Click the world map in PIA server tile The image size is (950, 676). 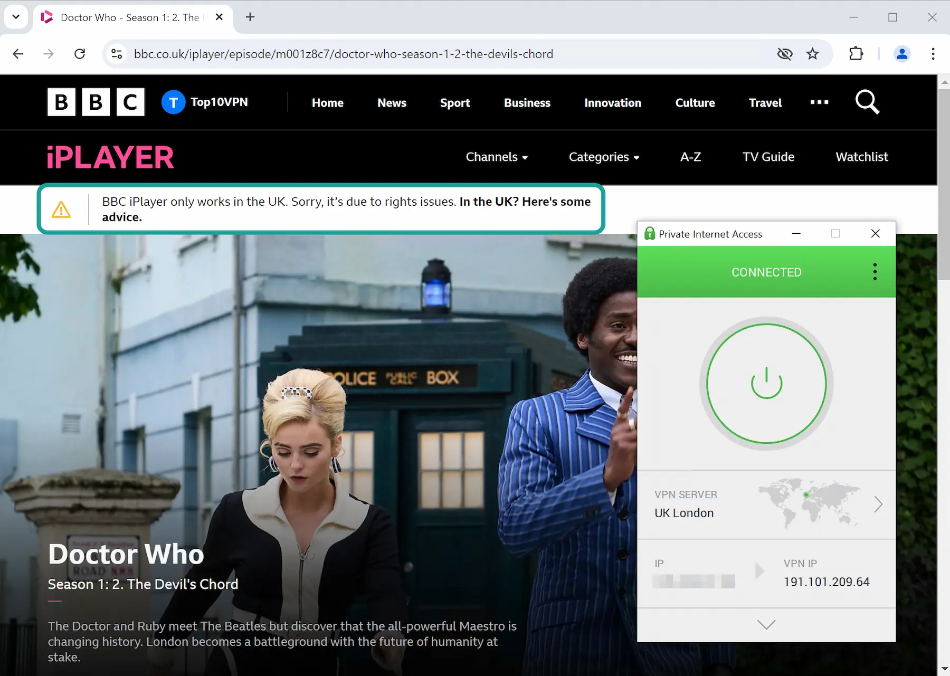click(x=810, y=503)
